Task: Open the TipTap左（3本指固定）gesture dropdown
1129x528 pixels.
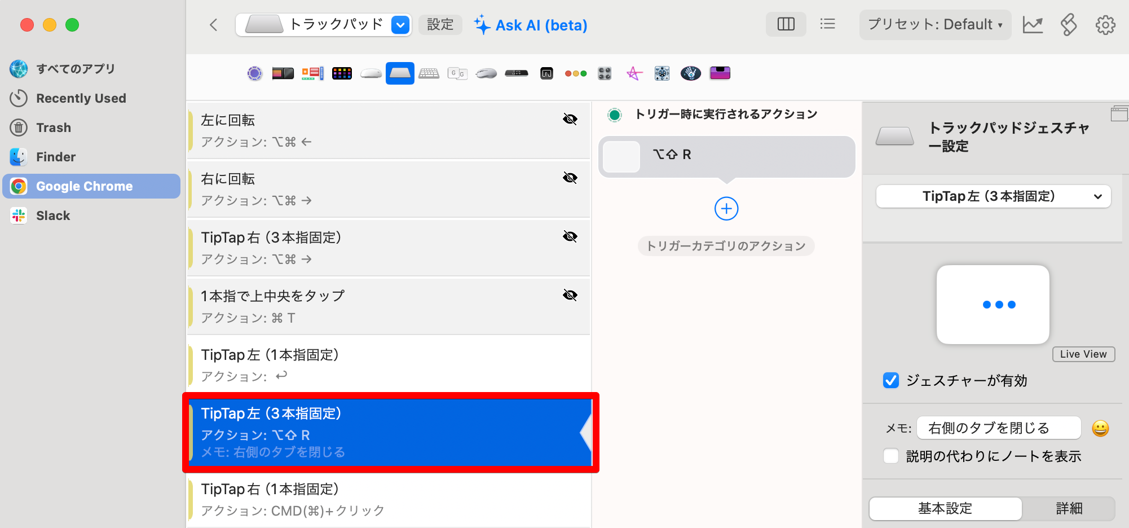Action: click(993, 196)
